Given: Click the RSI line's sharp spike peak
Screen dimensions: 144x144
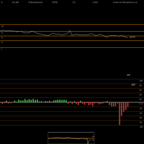Looking at the screenshot, I should coord(70,31).
